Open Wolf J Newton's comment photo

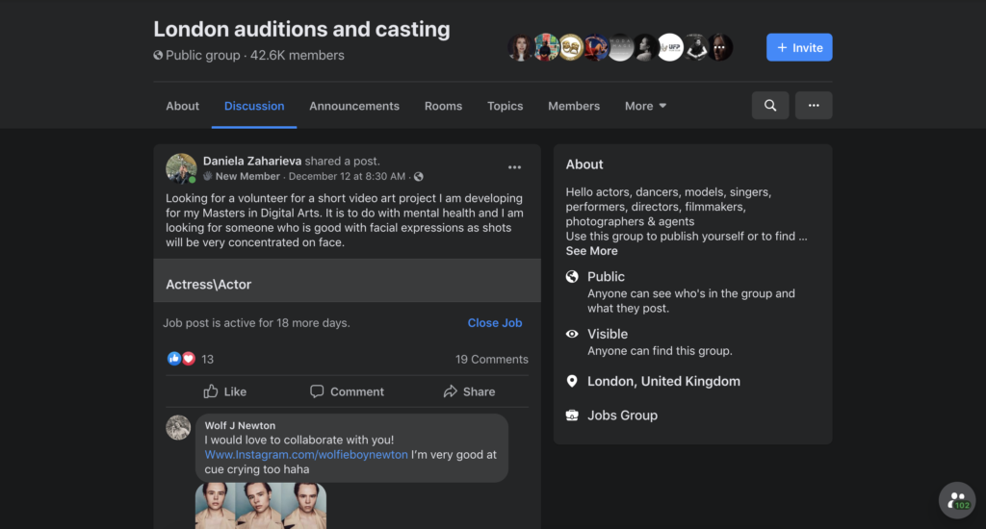[260, 506]
